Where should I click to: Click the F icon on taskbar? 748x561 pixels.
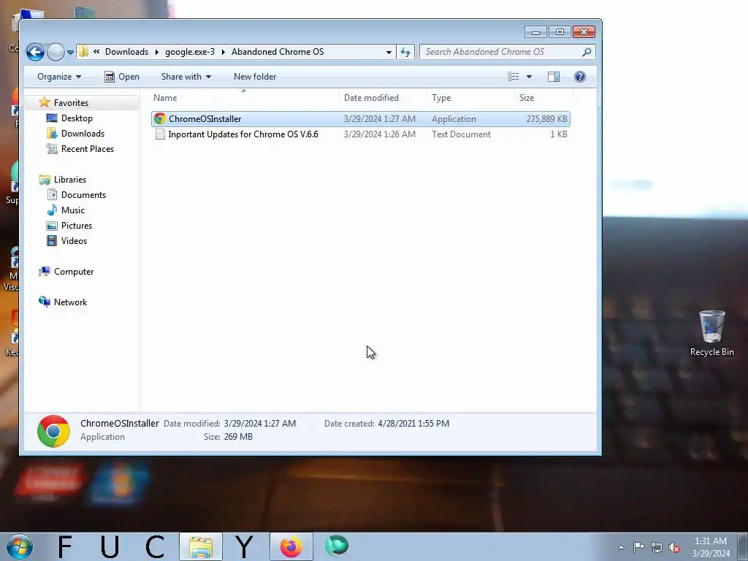point(65,546)
